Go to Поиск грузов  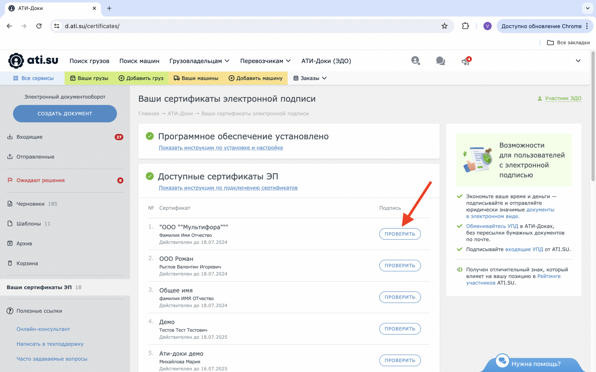tap(89, 61)
